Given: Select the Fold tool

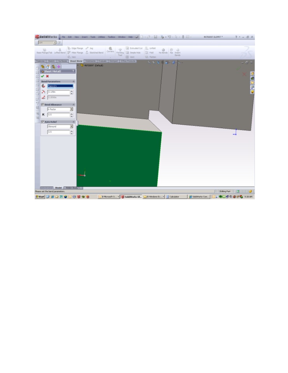Looking at the screenshot, I should tap(150, 52).
